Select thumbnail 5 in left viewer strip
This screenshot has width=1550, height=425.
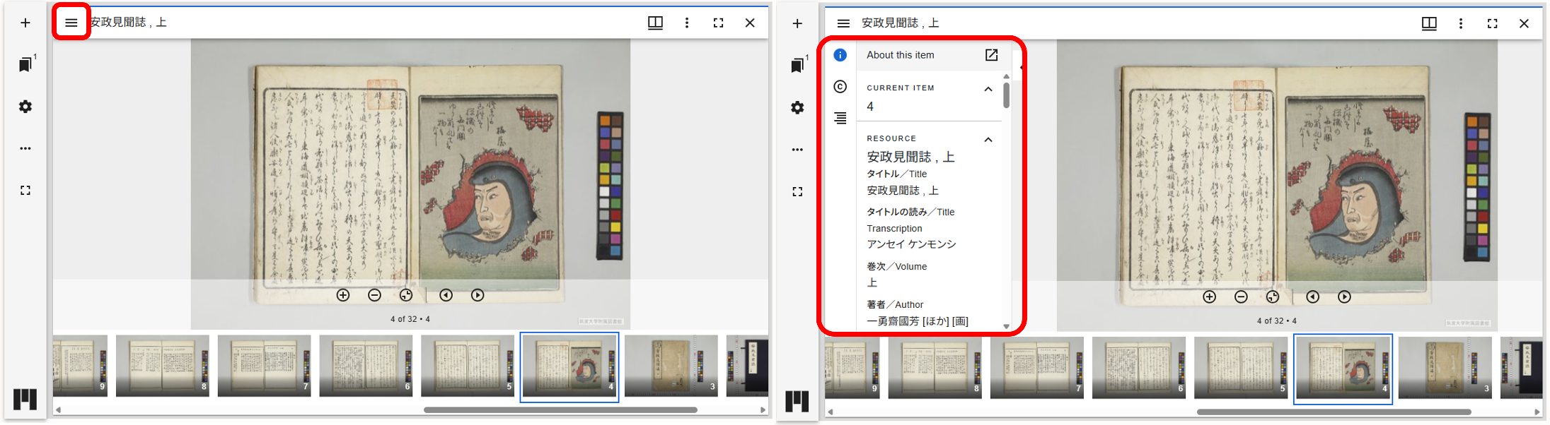(x=468, y=366)
